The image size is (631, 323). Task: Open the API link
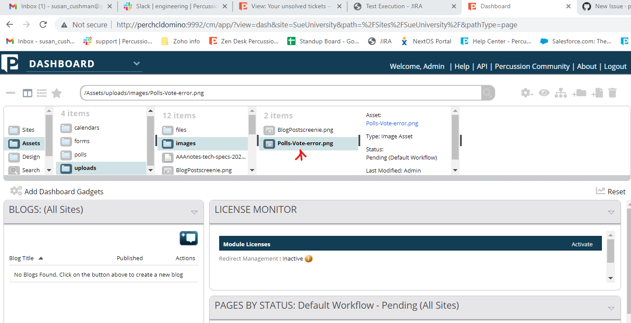tap(482, 66)
